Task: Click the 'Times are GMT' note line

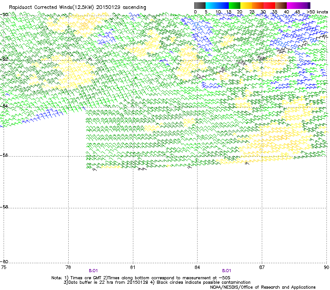Action: pos(141,278)
